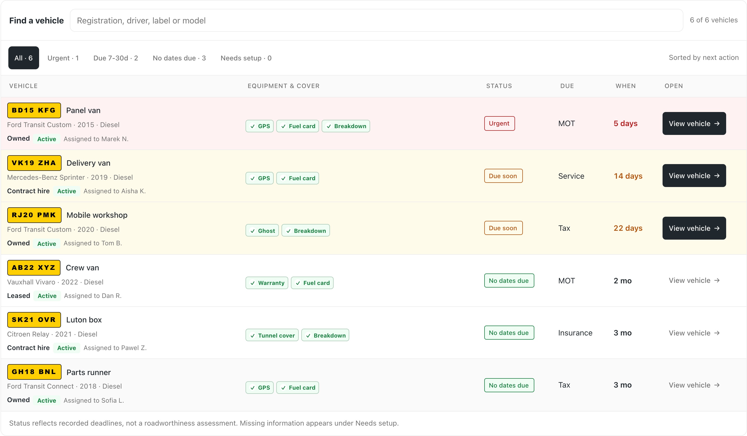Viewport: 747px width, 436px height.
Task: Click the AB22 XYZ registration plate
Action: click(x=34, y=268)
